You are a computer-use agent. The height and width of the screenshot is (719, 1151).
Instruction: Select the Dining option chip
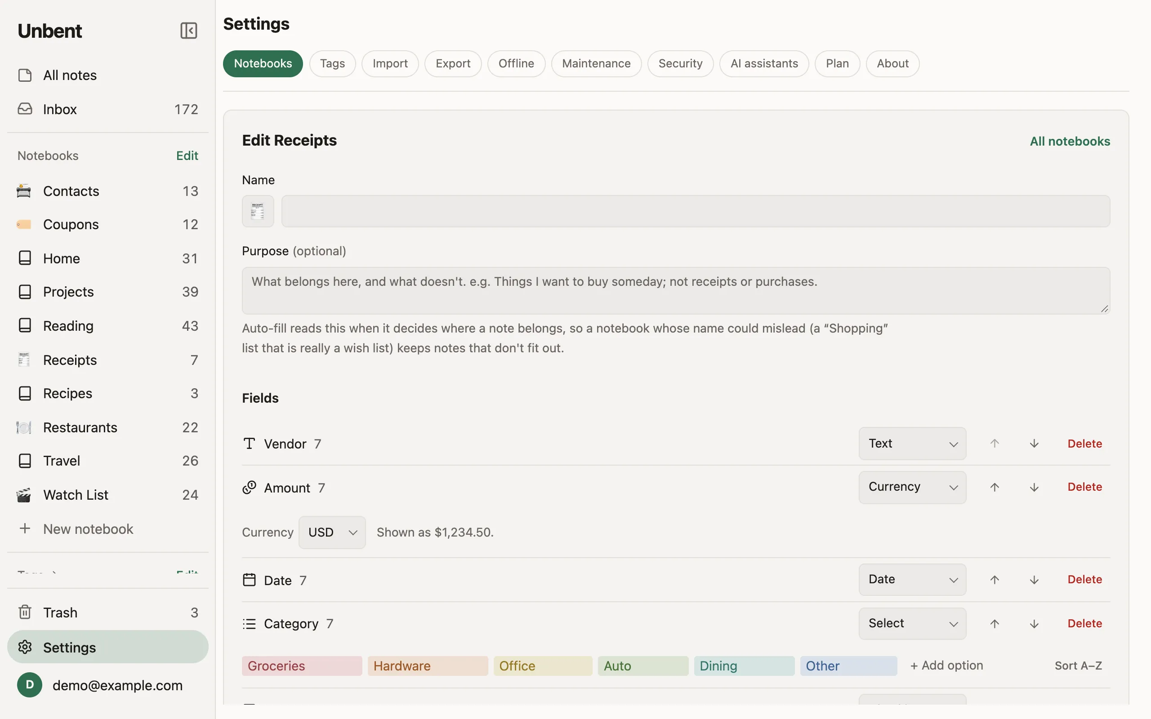click(744, 666)
